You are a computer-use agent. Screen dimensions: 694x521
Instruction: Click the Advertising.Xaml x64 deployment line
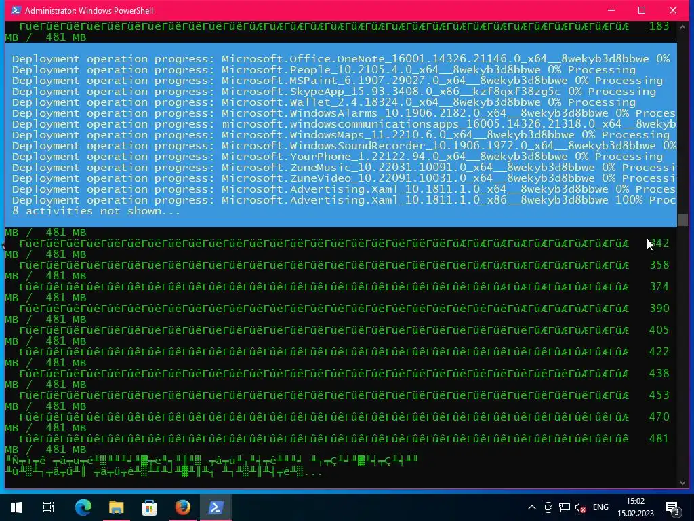344,189
